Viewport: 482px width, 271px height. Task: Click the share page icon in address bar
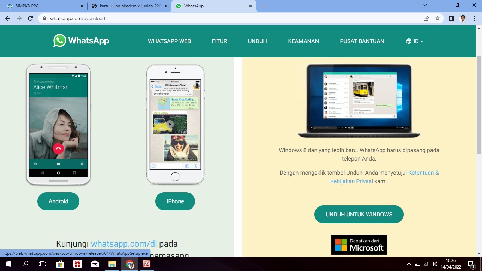coord(426,18)
